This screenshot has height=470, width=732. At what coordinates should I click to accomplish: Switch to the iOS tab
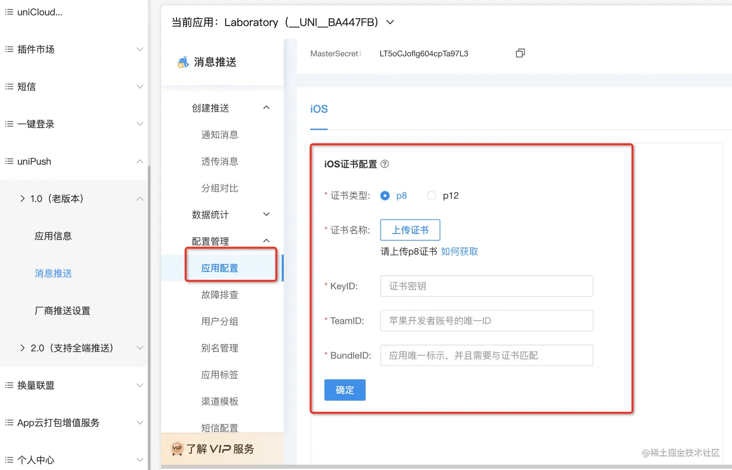coord(319,109)
